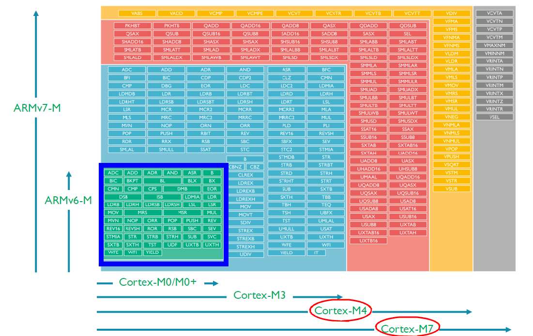Screen dimensions: 533x336
Task: Click the DMB instruction box
Action: click(x=182, y=189)
